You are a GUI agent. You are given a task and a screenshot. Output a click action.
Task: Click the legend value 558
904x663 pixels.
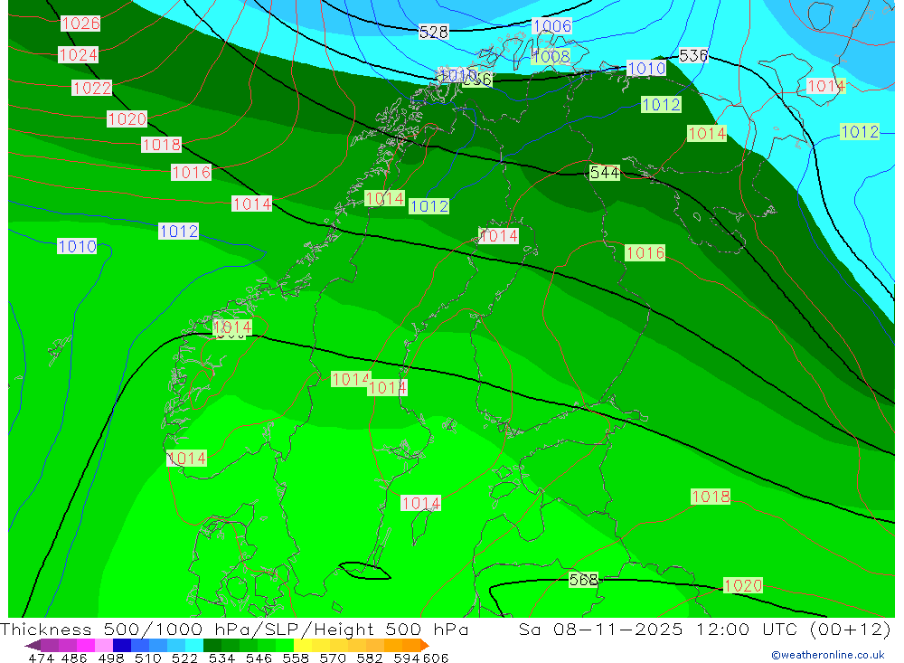296,658
